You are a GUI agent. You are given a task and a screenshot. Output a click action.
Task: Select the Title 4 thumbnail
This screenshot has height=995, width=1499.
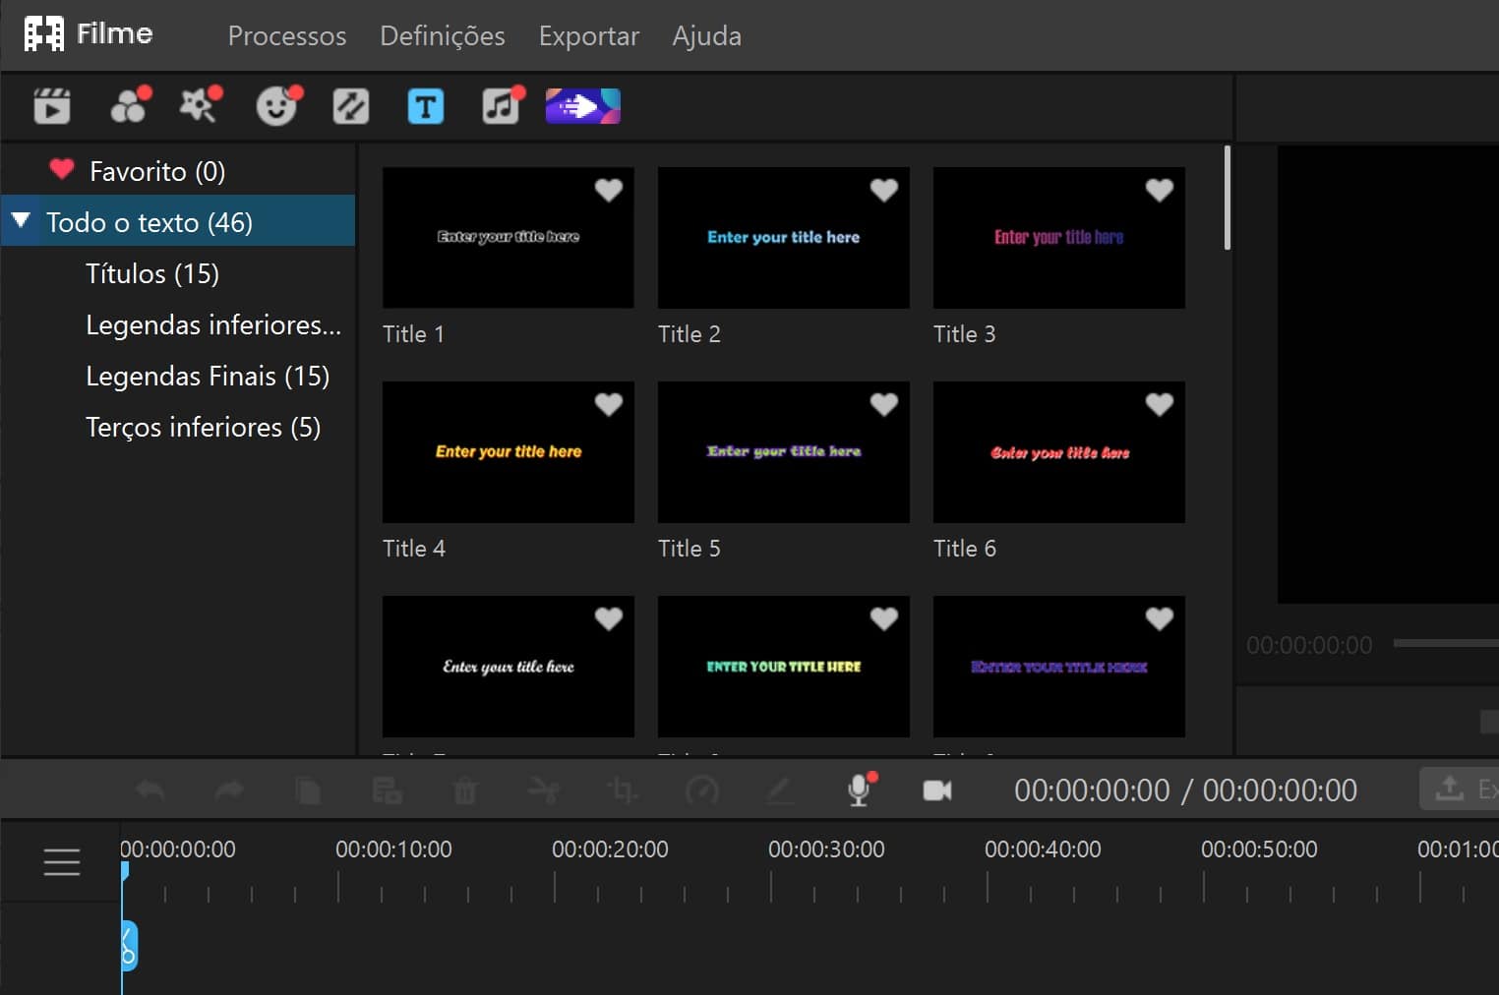pyautogui.click(x=509, y=451)
